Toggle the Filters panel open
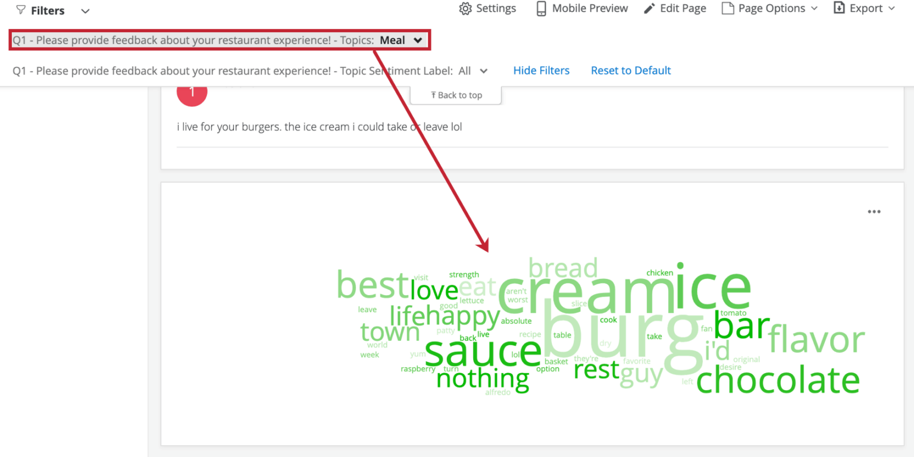The height and width of the screenshot is (457, 914). pyautogui.click(x=85, y=11)
